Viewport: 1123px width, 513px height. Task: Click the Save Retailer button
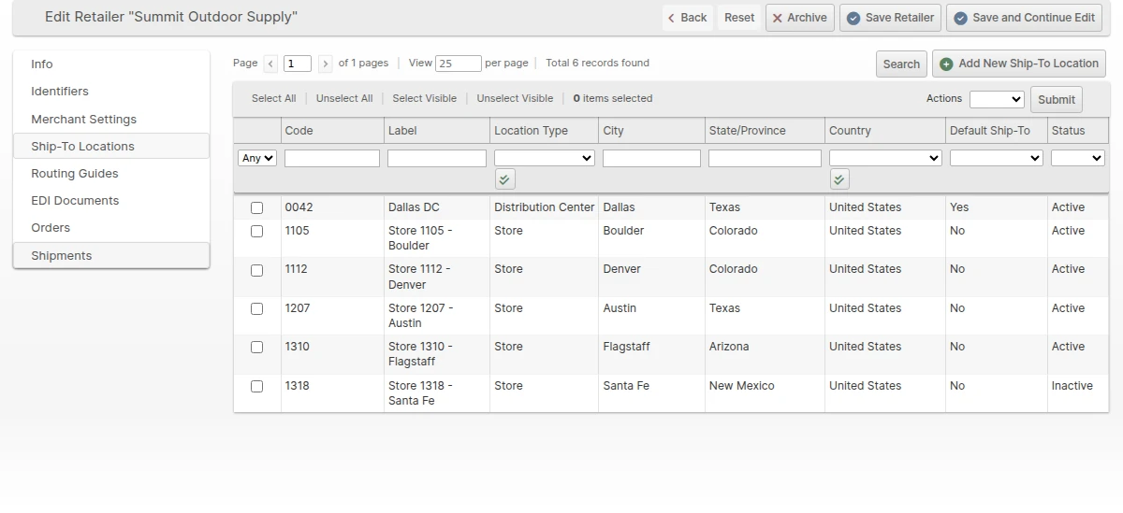tap(891, 18)
